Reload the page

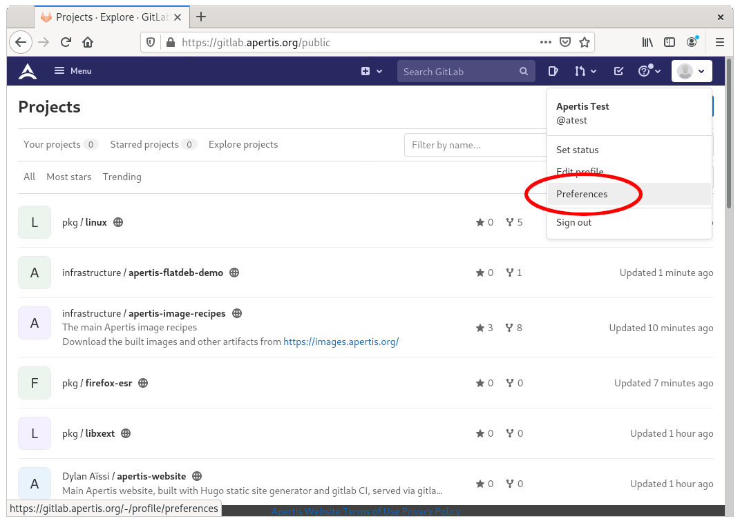66,42
